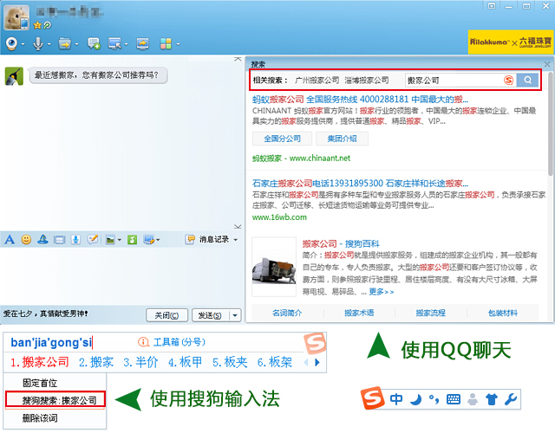Image resolution: width=555 pixels, height=433 pixels.
Task: Open font settings letter A icon
Action: (x=10, y=240)
